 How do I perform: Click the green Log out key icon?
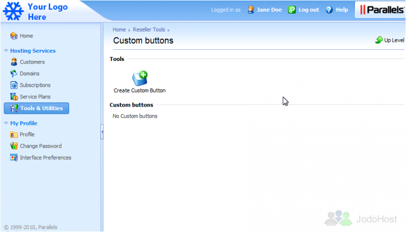click(292, 10)
